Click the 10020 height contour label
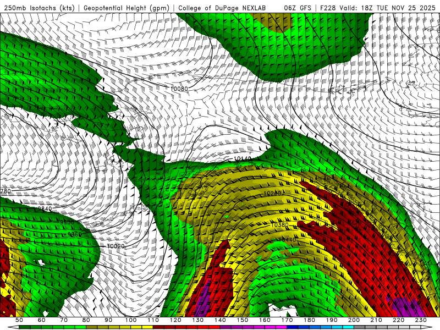 (x=116, y=246)
